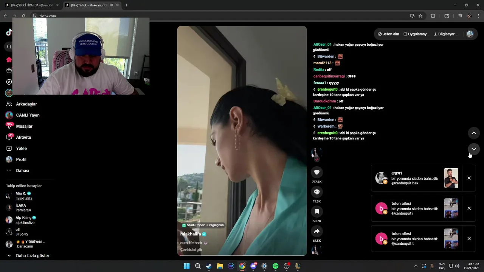Screen dimensions: 484x272
Task: Dismiss tolun ailesi '@canbequit i' notification
Action: [x=469, y=208]
